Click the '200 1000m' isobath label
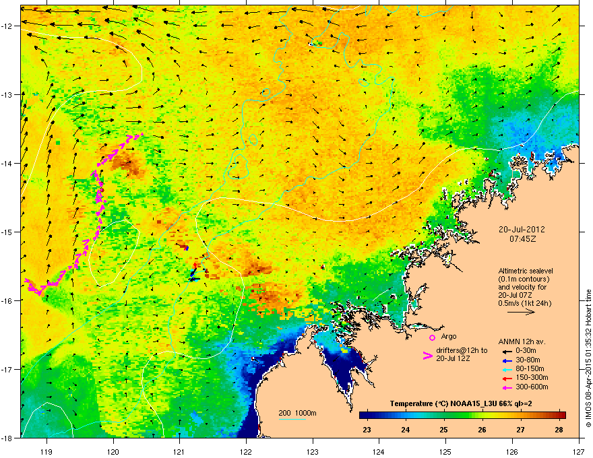This screenshot has width=593, height=458. pyautogui.click(x=297, y=413)
